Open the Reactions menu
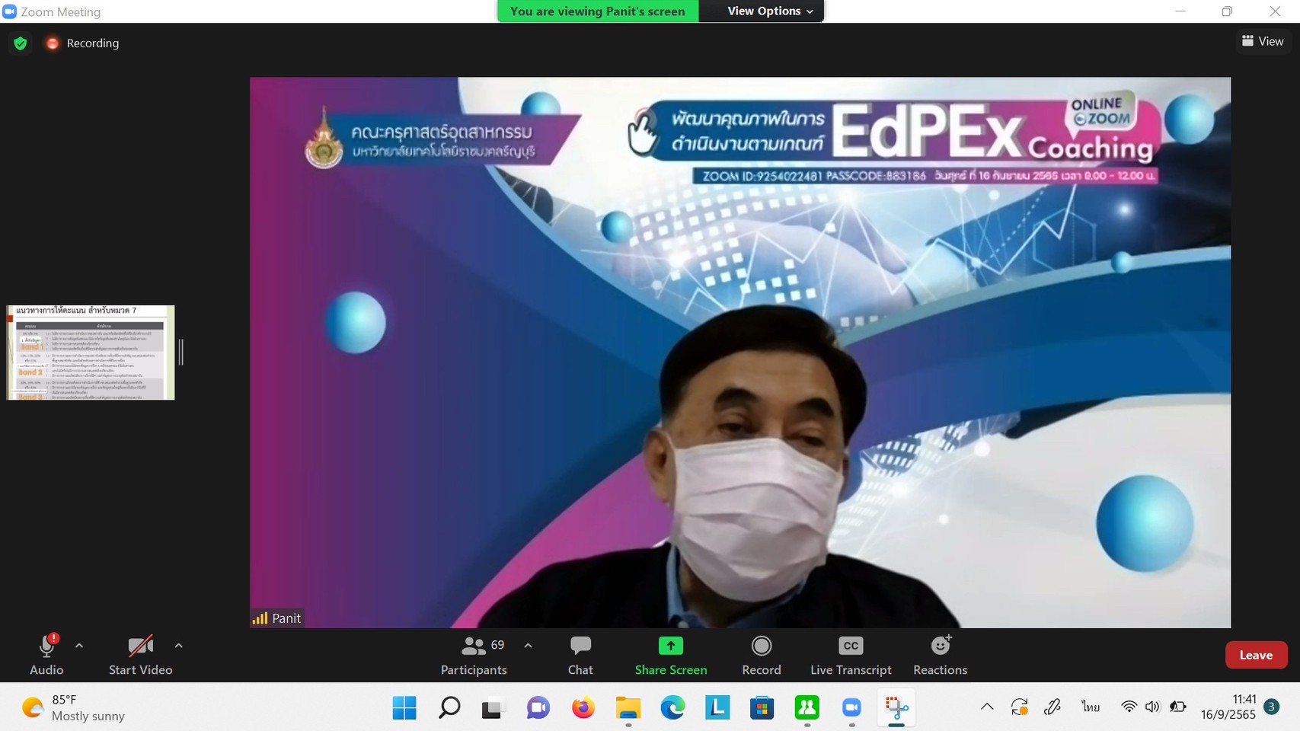This screenshot has height=731, width=1300. (x=941, y=656)
